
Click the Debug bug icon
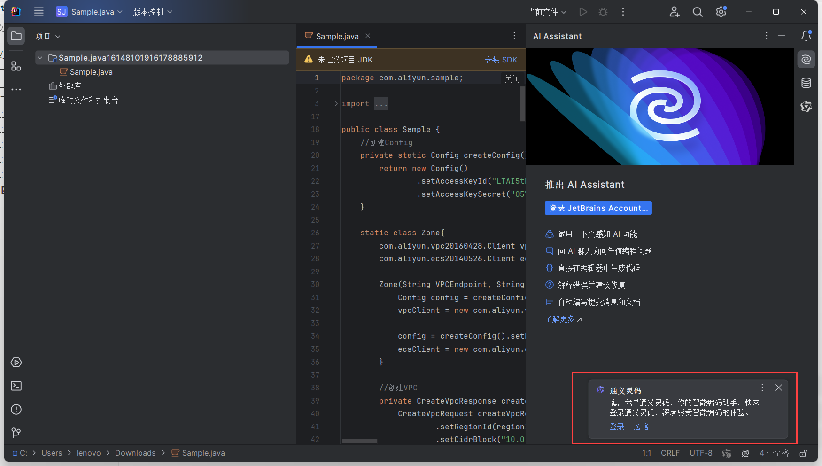pyautogui.click(x=603, y=12)
